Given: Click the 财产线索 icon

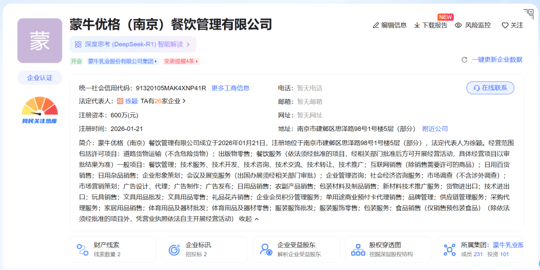Looking at the screenshot, I should click(x=82, y=250).
